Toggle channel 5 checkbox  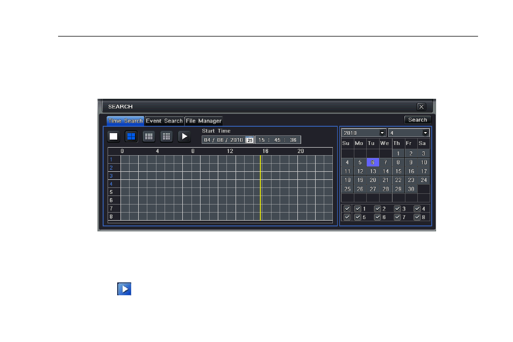pos(358,217)
